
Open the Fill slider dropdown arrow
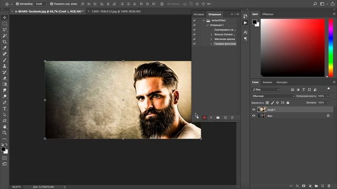tap(328, 103)
